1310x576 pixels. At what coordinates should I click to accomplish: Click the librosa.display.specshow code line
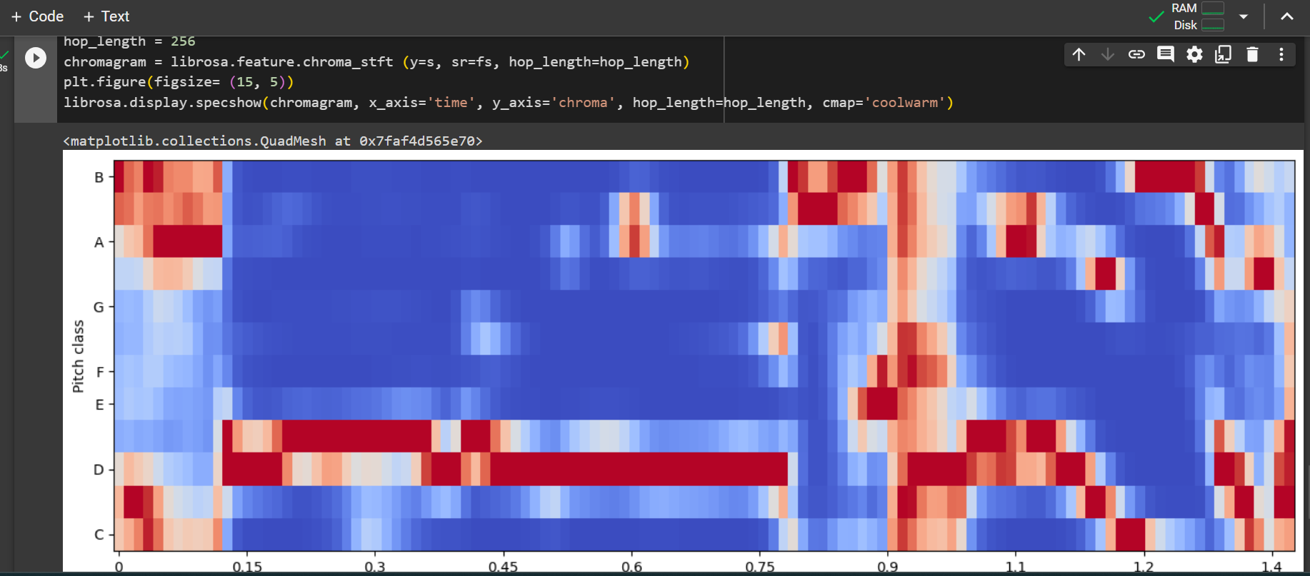pyautogui.click(x=509, y=103)
